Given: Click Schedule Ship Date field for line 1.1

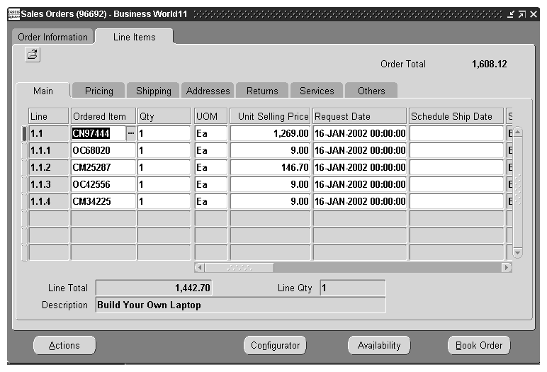Looking at the screenshot, I should pos(456,133).
